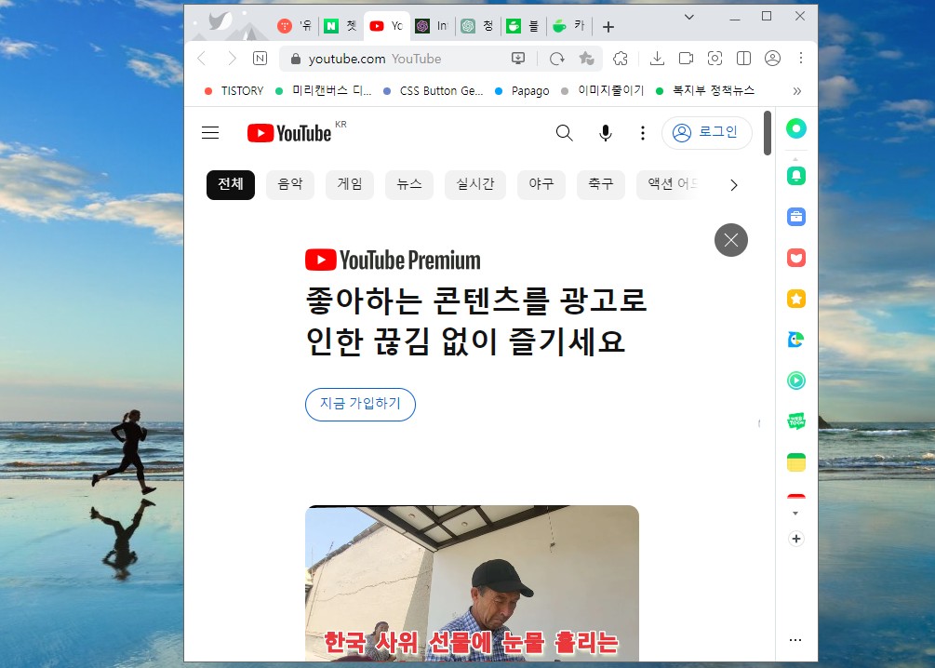Select the 전체 category chip
Viewport: 935px width, 668px height.
[230, 184]
